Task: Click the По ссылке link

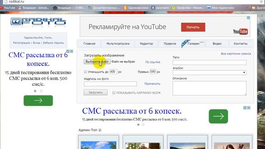Action: pos(153,62)
